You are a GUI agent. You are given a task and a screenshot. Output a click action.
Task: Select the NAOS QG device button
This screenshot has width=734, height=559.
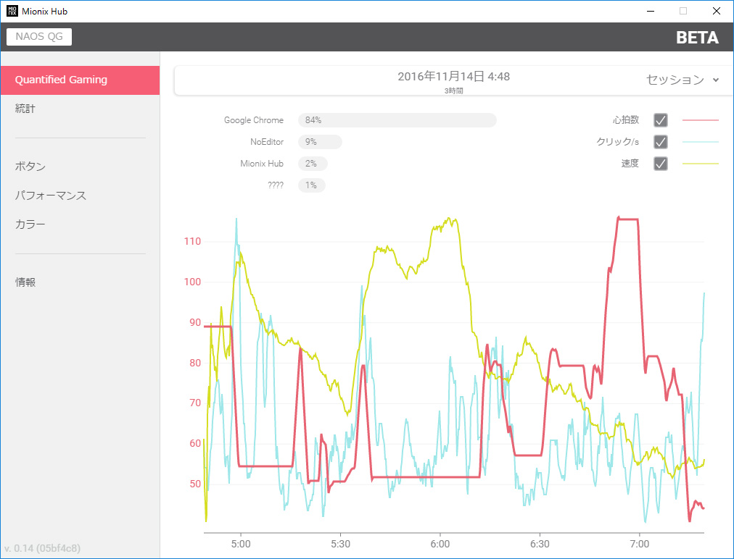coord(39,36)
